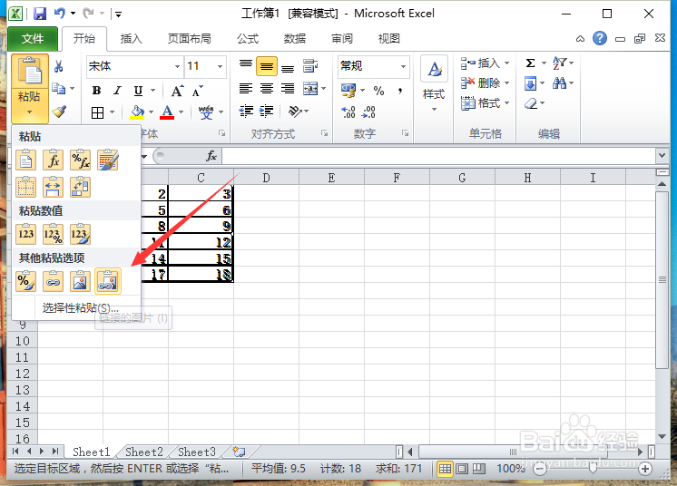Open the font size dropdown showing 11
This screenshot has width=677, height=486.
tap(221, 66)
